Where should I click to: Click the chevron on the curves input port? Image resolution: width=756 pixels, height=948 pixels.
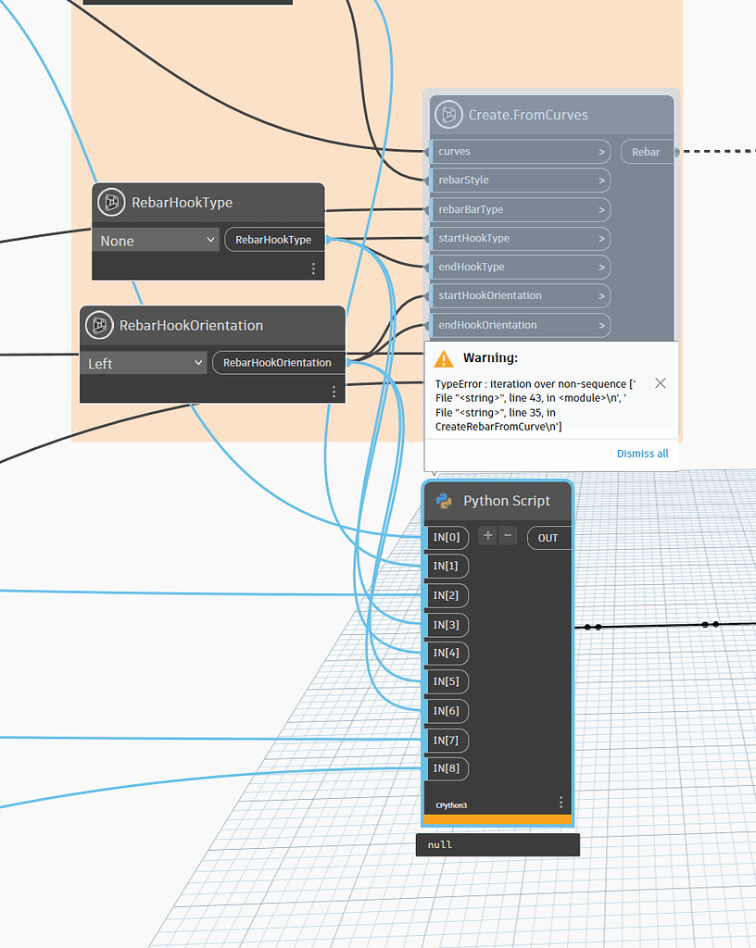pos(603,151)
